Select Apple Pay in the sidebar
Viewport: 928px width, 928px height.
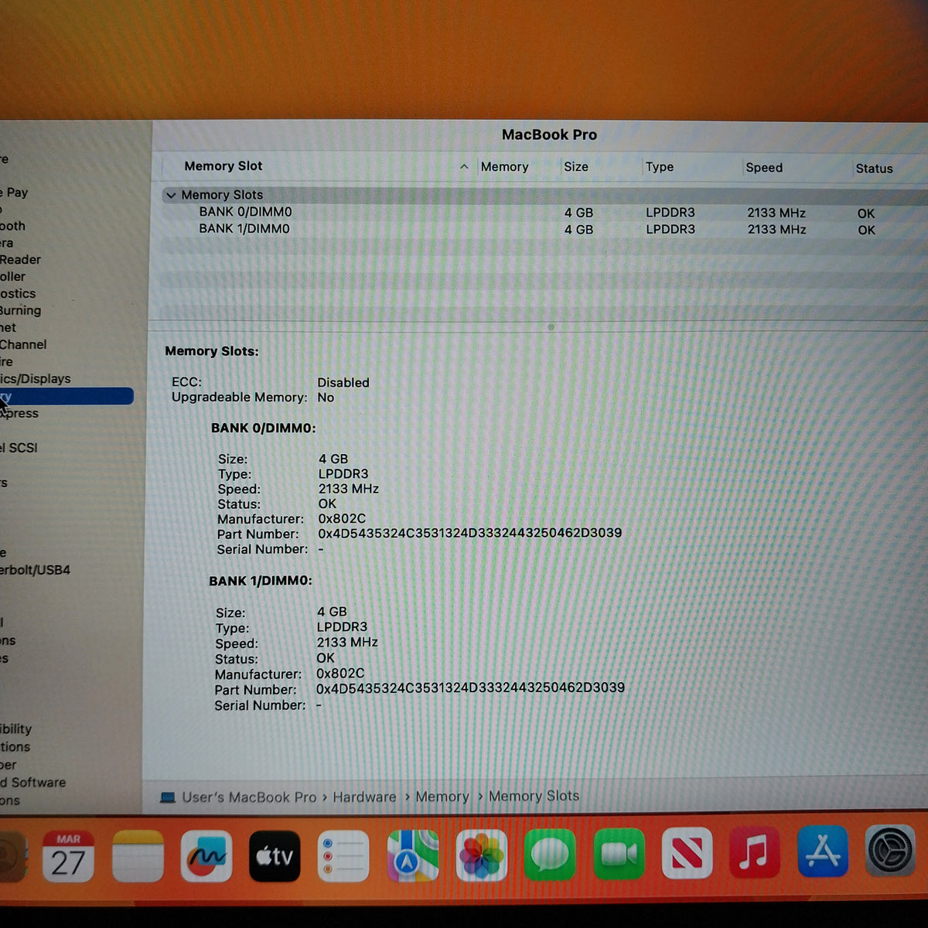(15, 193)
